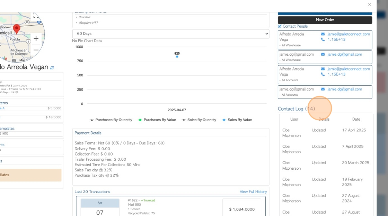388x216 pixels.
Task: Click the 825 data point on chart
Action: pos(177,57)
